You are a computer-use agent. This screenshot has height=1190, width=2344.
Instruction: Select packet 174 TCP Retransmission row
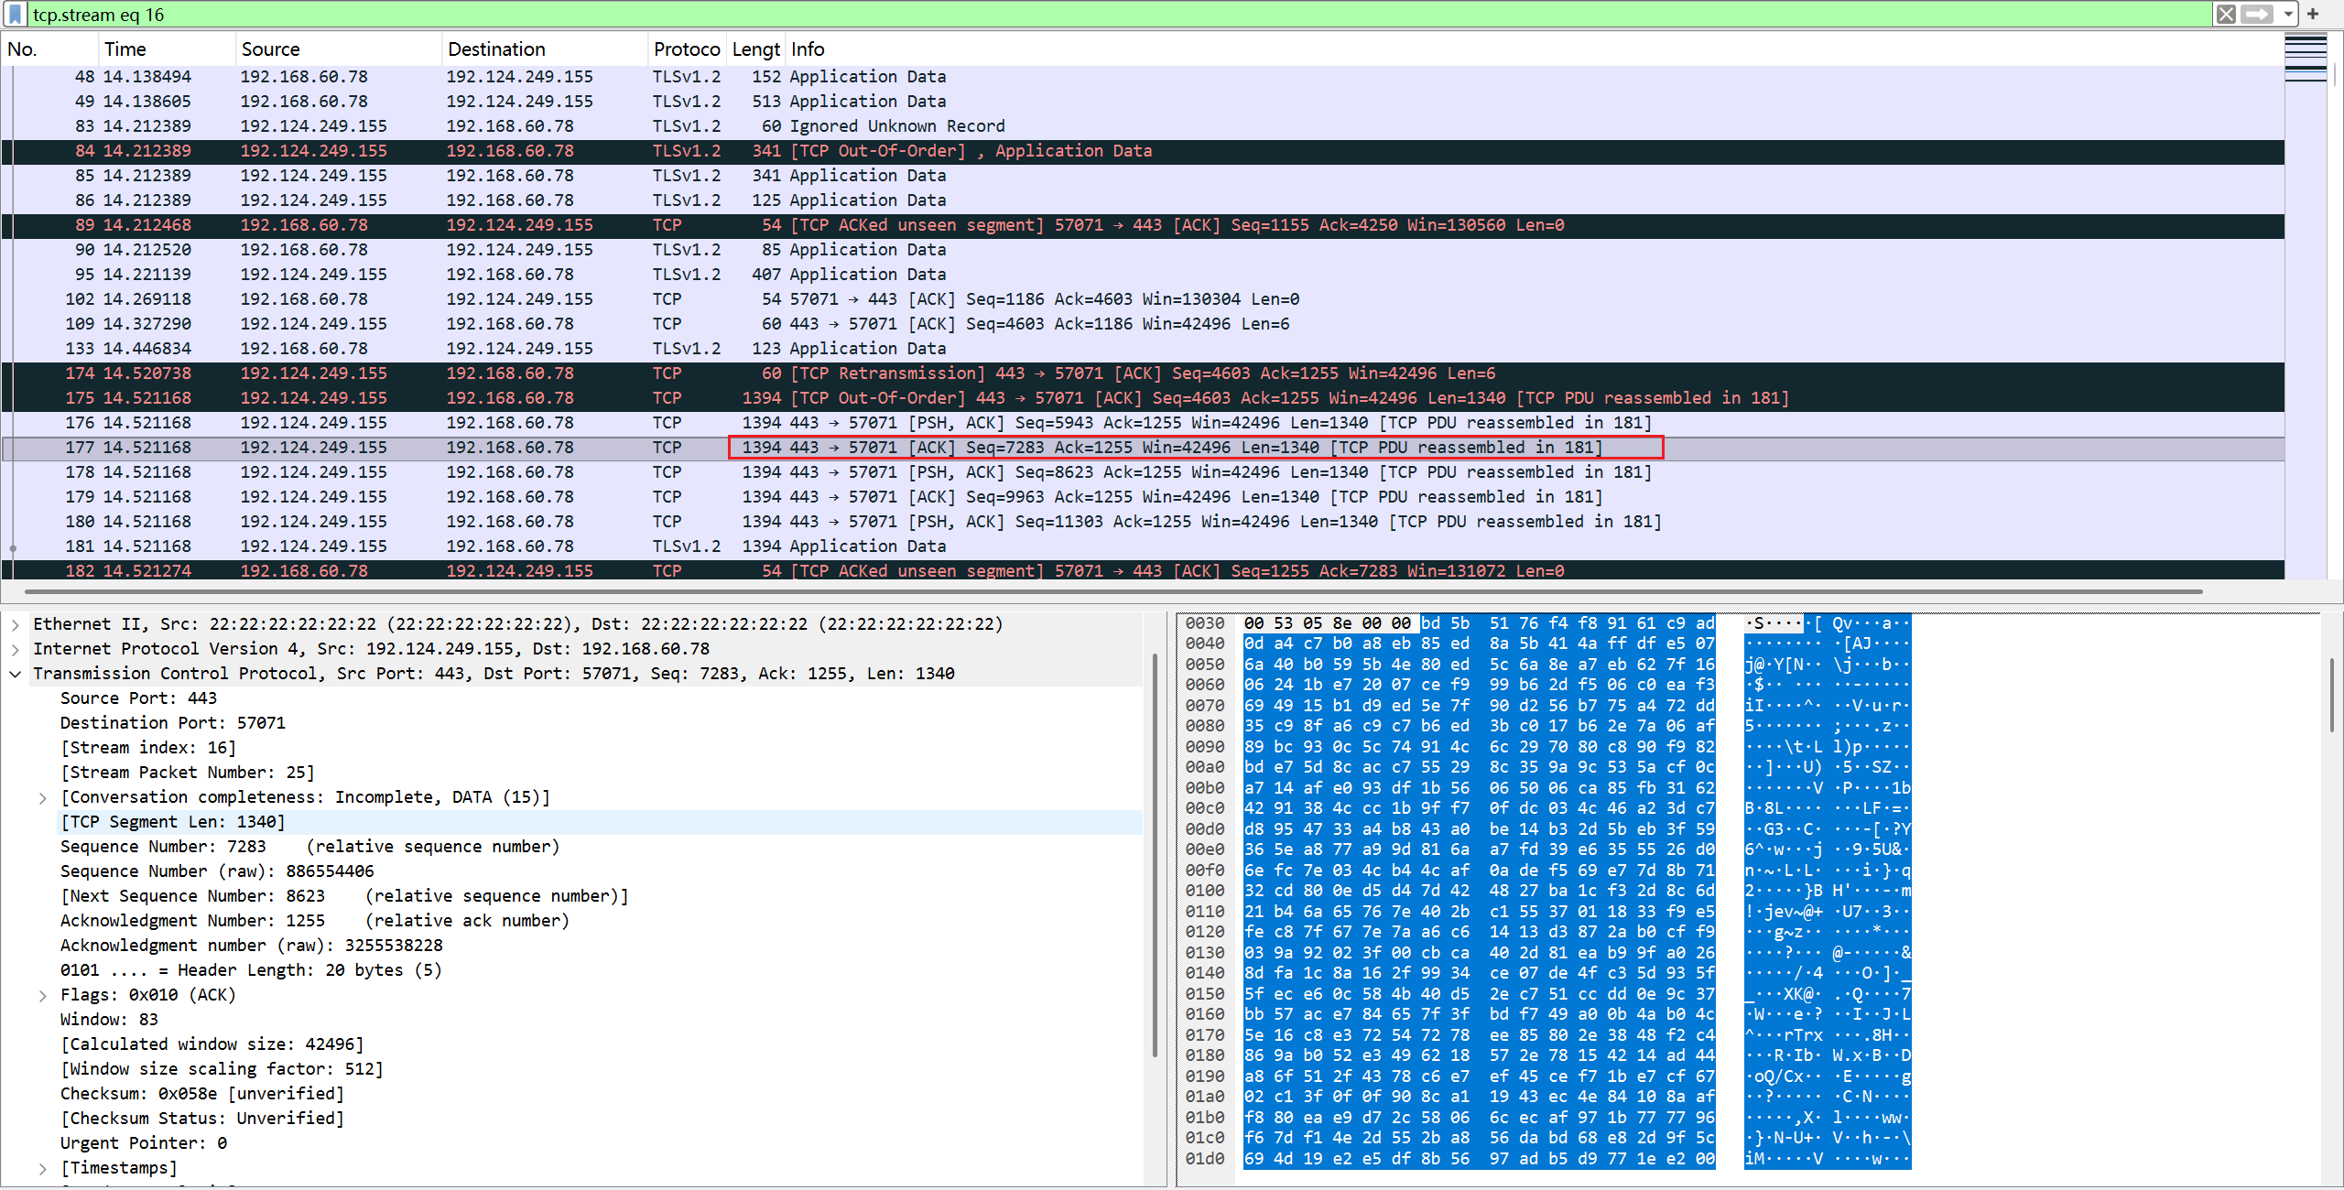coord(1143,373)
